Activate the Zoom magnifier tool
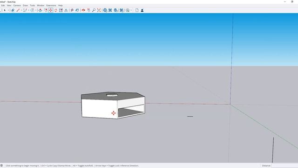This screenshot has height=168, width=298. tap(94, 10)
